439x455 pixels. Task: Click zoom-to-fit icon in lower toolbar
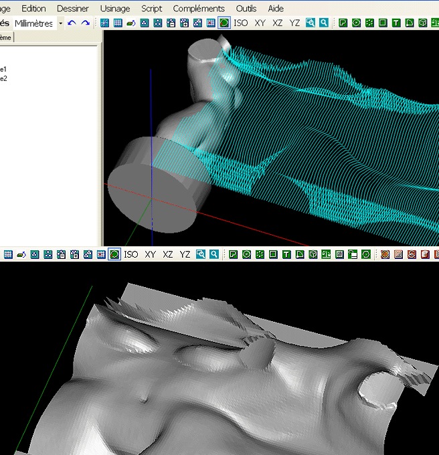(x=201, y=254)
